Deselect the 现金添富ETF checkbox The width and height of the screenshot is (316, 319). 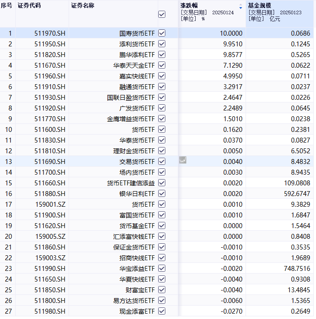162,311
